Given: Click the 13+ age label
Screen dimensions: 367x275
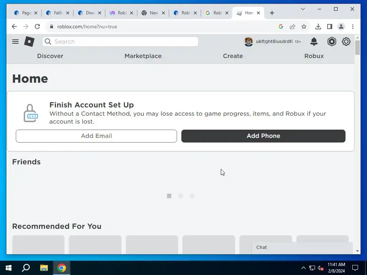Looking at the screenshot, I should (298, 42).
